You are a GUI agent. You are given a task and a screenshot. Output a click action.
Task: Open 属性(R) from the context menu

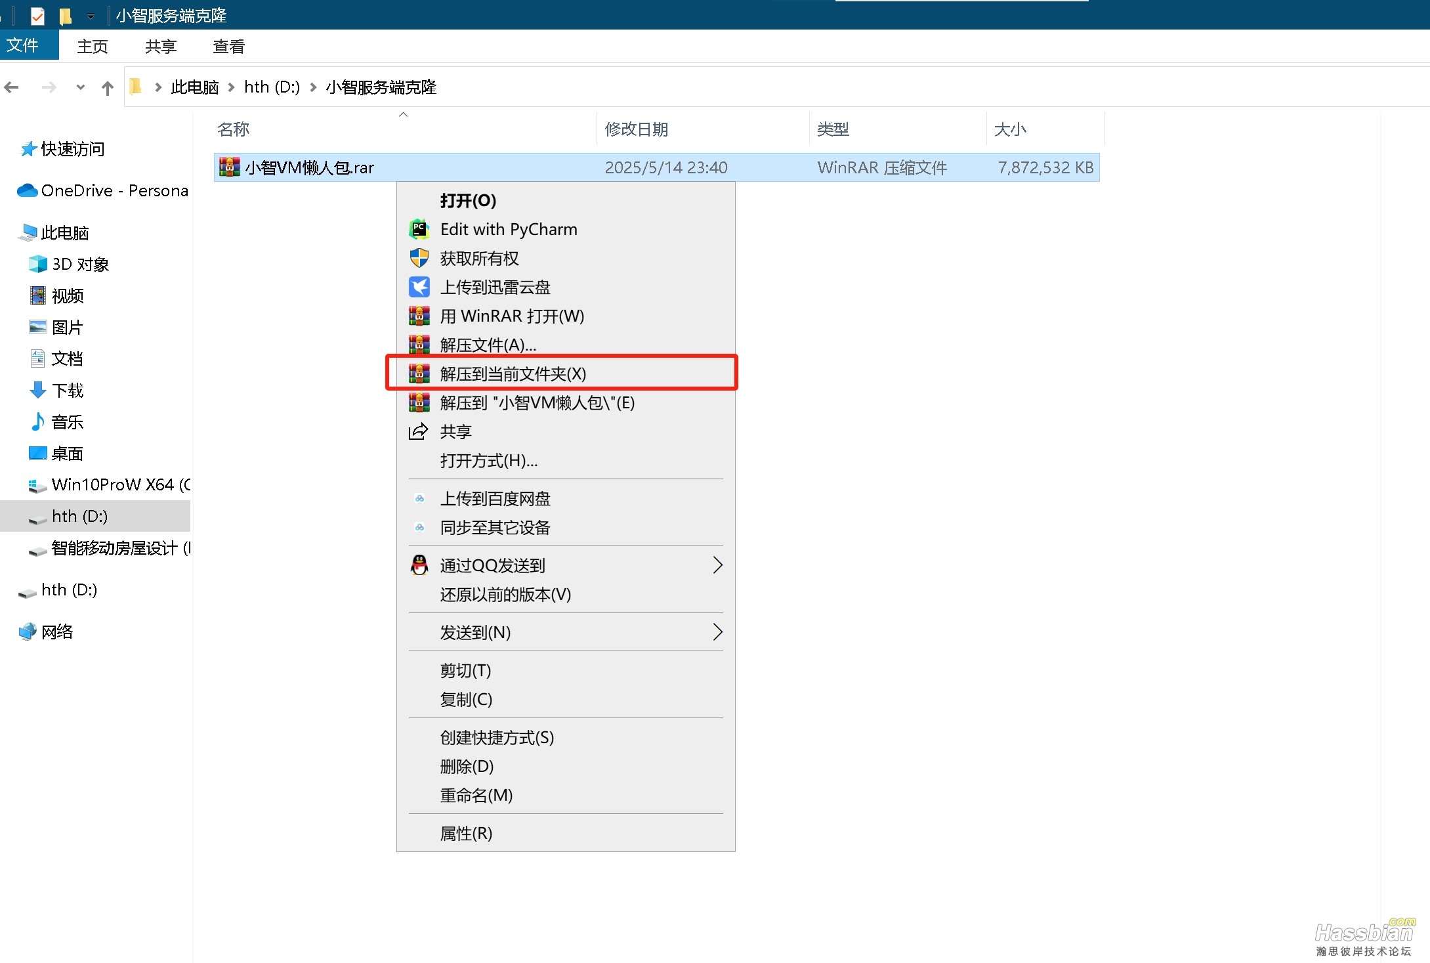point(566,833)
